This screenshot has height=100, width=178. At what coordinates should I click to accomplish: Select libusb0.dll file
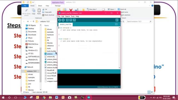[x=50, y=70]
